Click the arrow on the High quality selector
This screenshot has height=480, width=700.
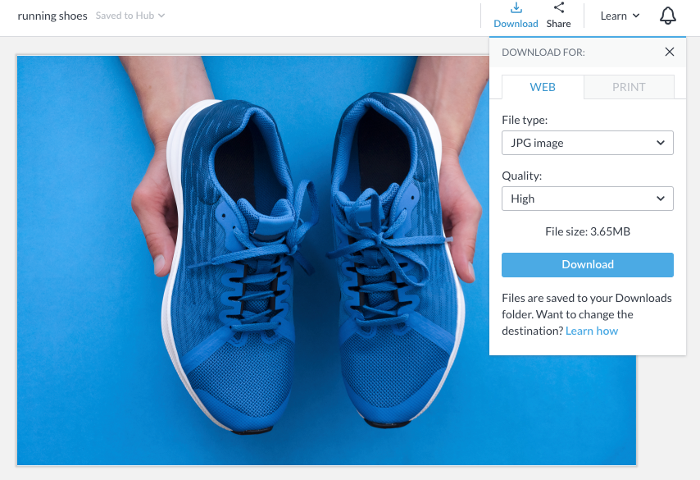click(661, 199)
